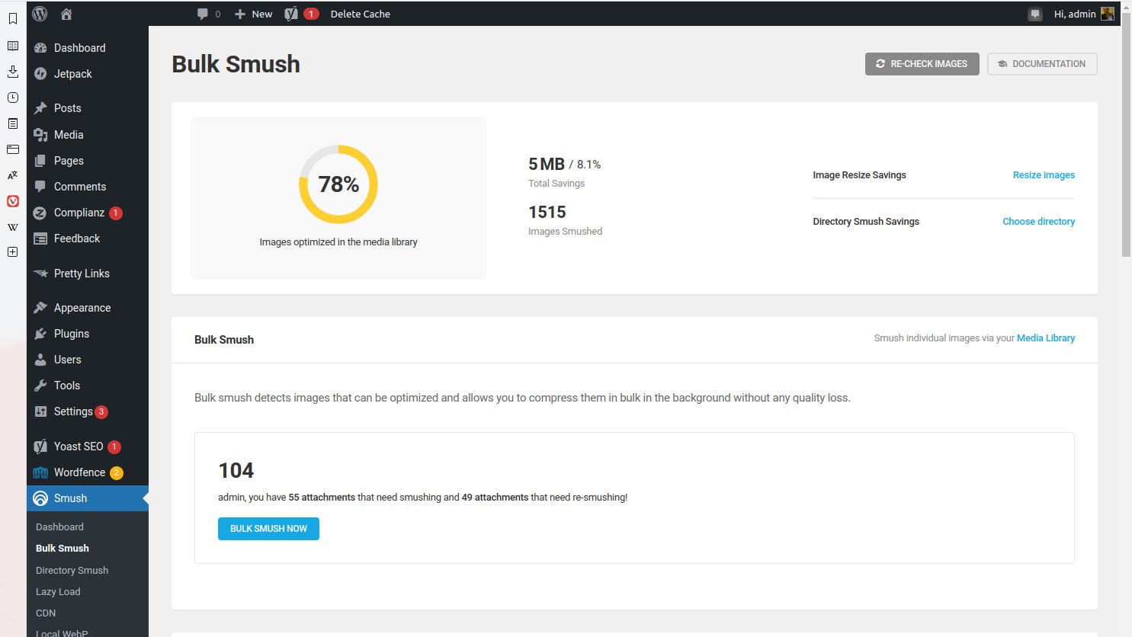Click notification icon beside Hi, admin
Image resolution: width=1132 pixels, height=637 pixels.
tap(1034, 14)
